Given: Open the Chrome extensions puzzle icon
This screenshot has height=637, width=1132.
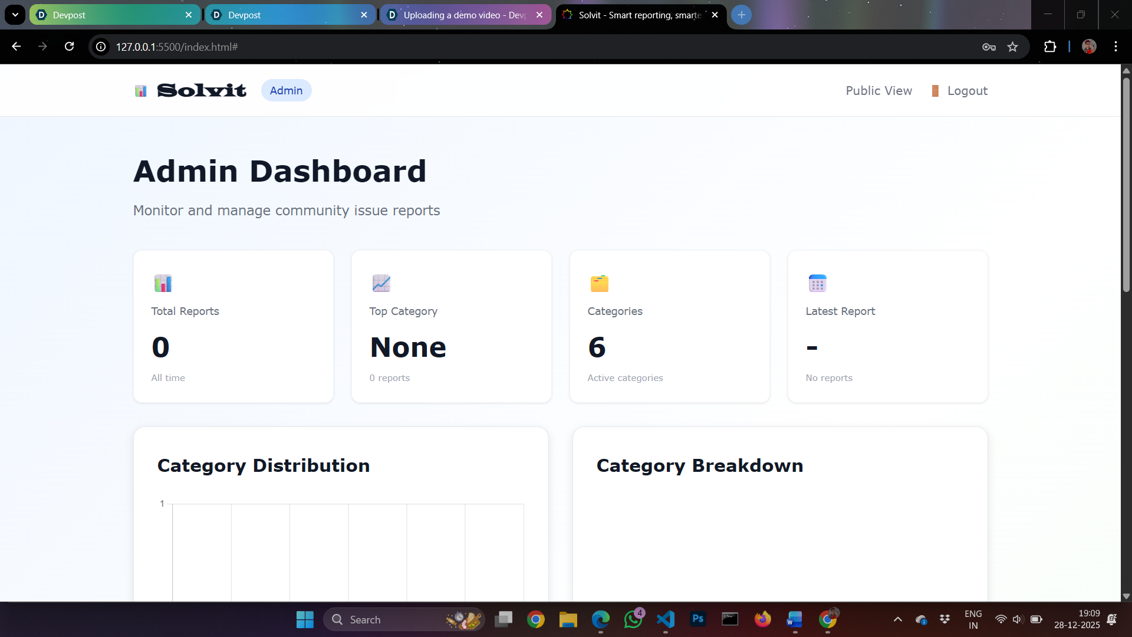Looking at the screenshot, I should click(x=1050, y=47).
